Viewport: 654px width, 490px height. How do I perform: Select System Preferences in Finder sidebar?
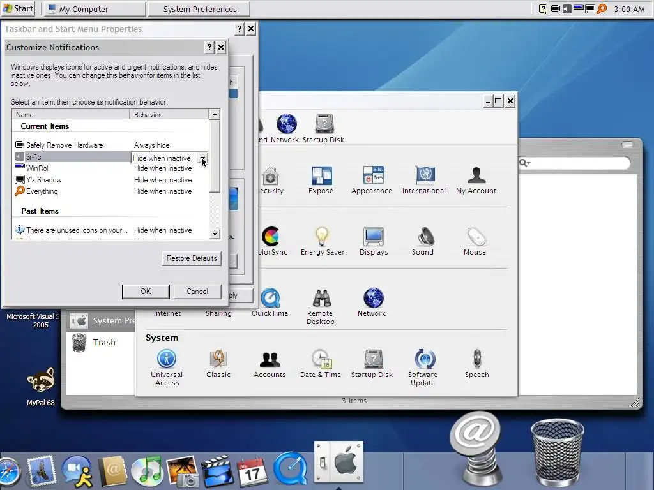point(101,321)
